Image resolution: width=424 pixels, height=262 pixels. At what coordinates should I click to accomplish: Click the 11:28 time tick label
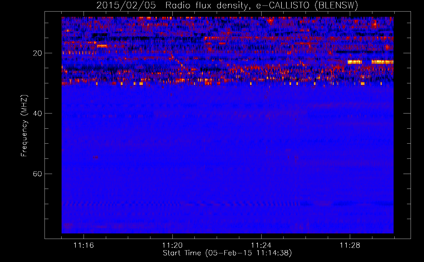tap(350, 245)
